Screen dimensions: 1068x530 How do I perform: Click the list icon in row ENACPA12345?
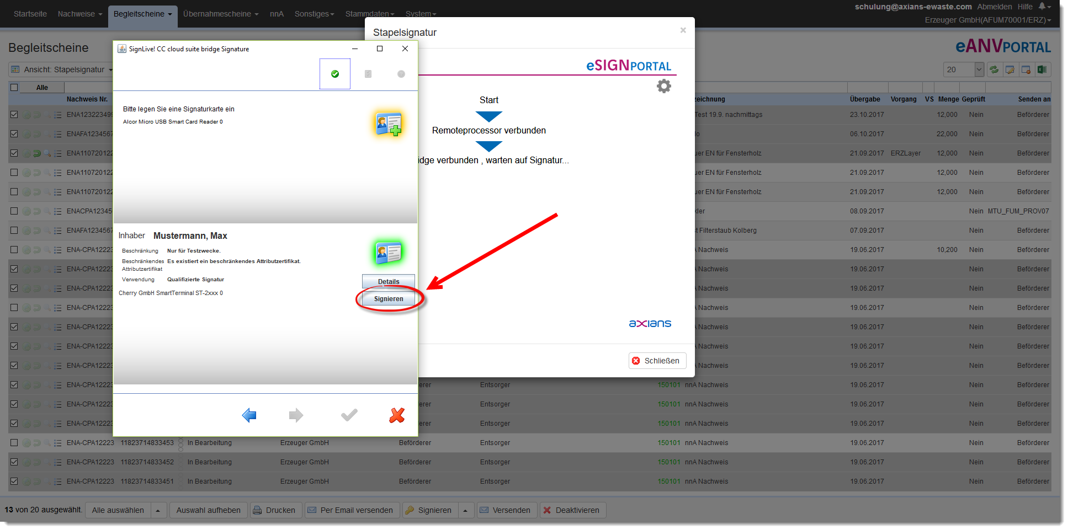point(58,211)
